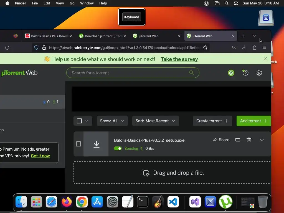Open the Pocket save icon in Firefox toolbar
Viewport: 284px width, 213px height.
[x=234, y=47]
